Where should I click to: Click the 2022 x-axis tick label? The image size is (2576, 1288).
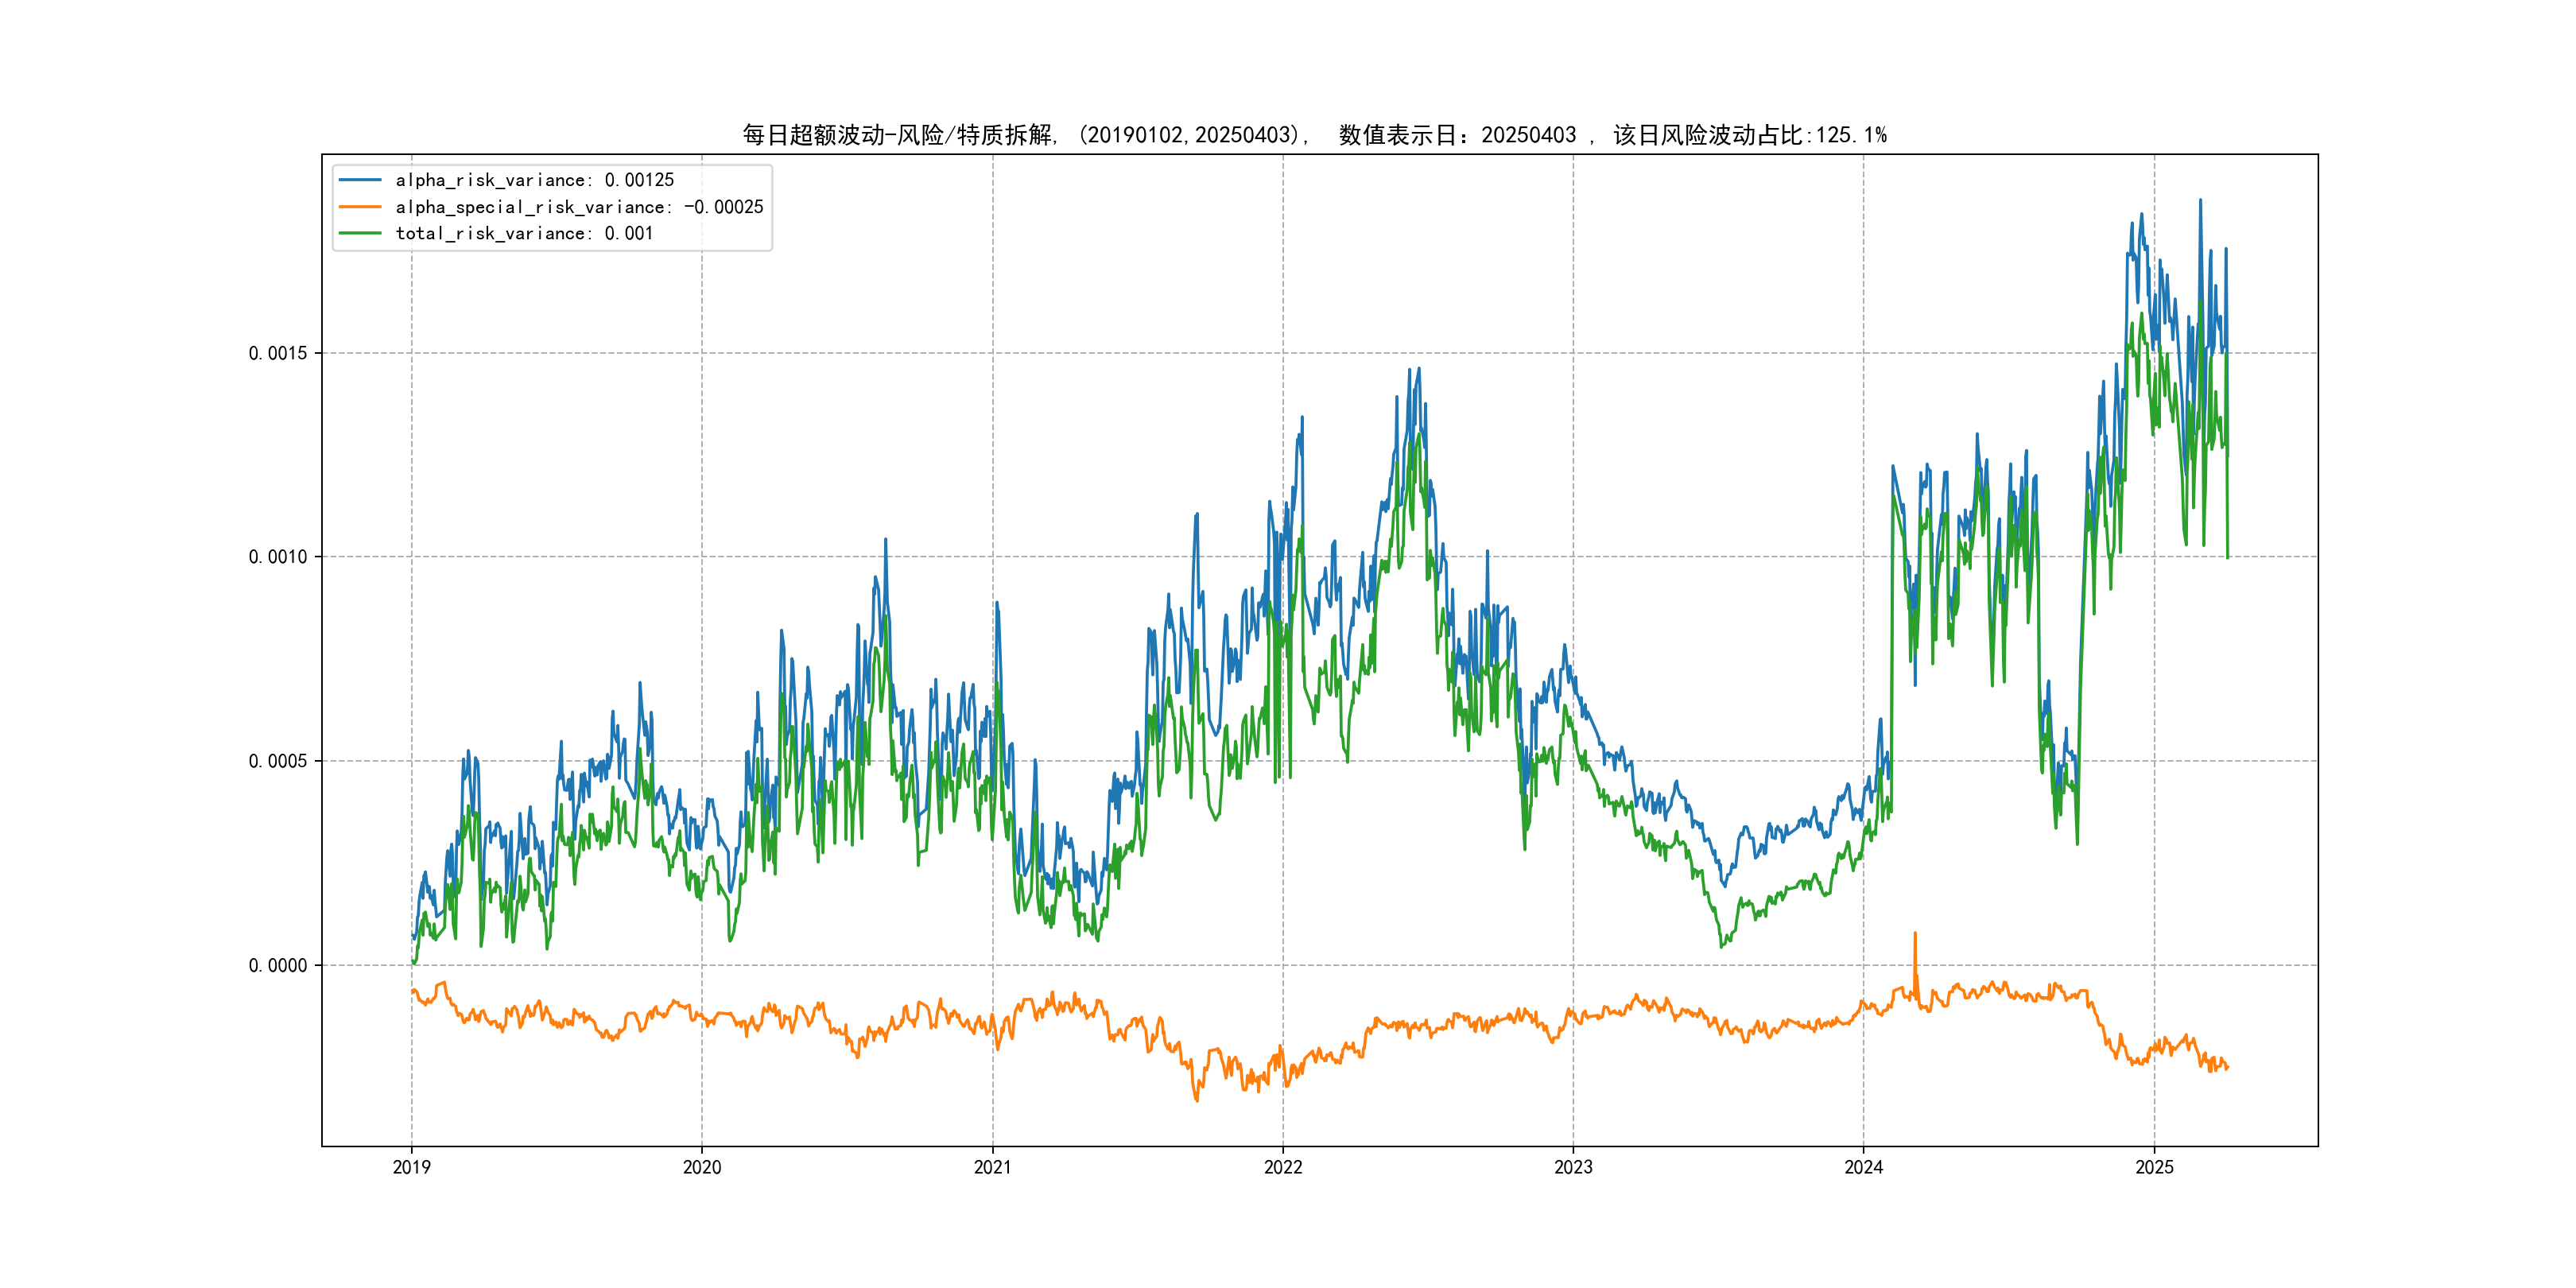pos(1283,1167)
